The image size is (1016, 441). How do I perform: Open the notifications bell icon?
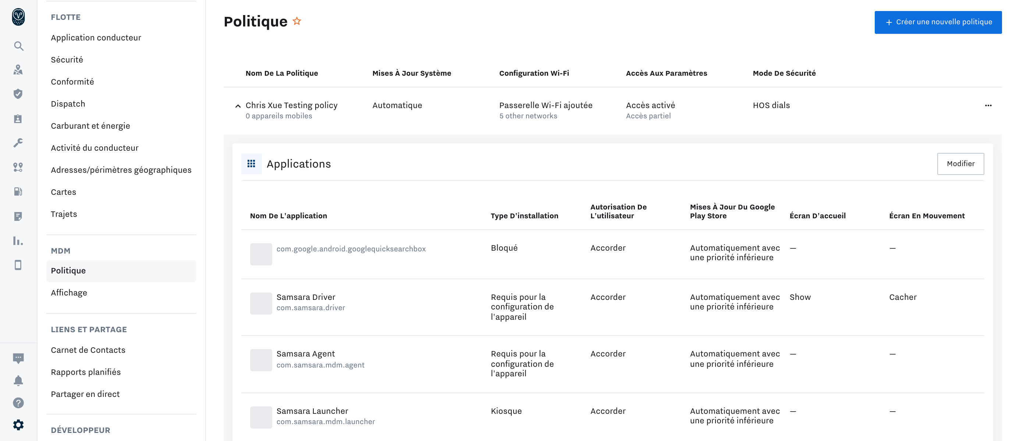pyautogui.click(x=18, y=380)
